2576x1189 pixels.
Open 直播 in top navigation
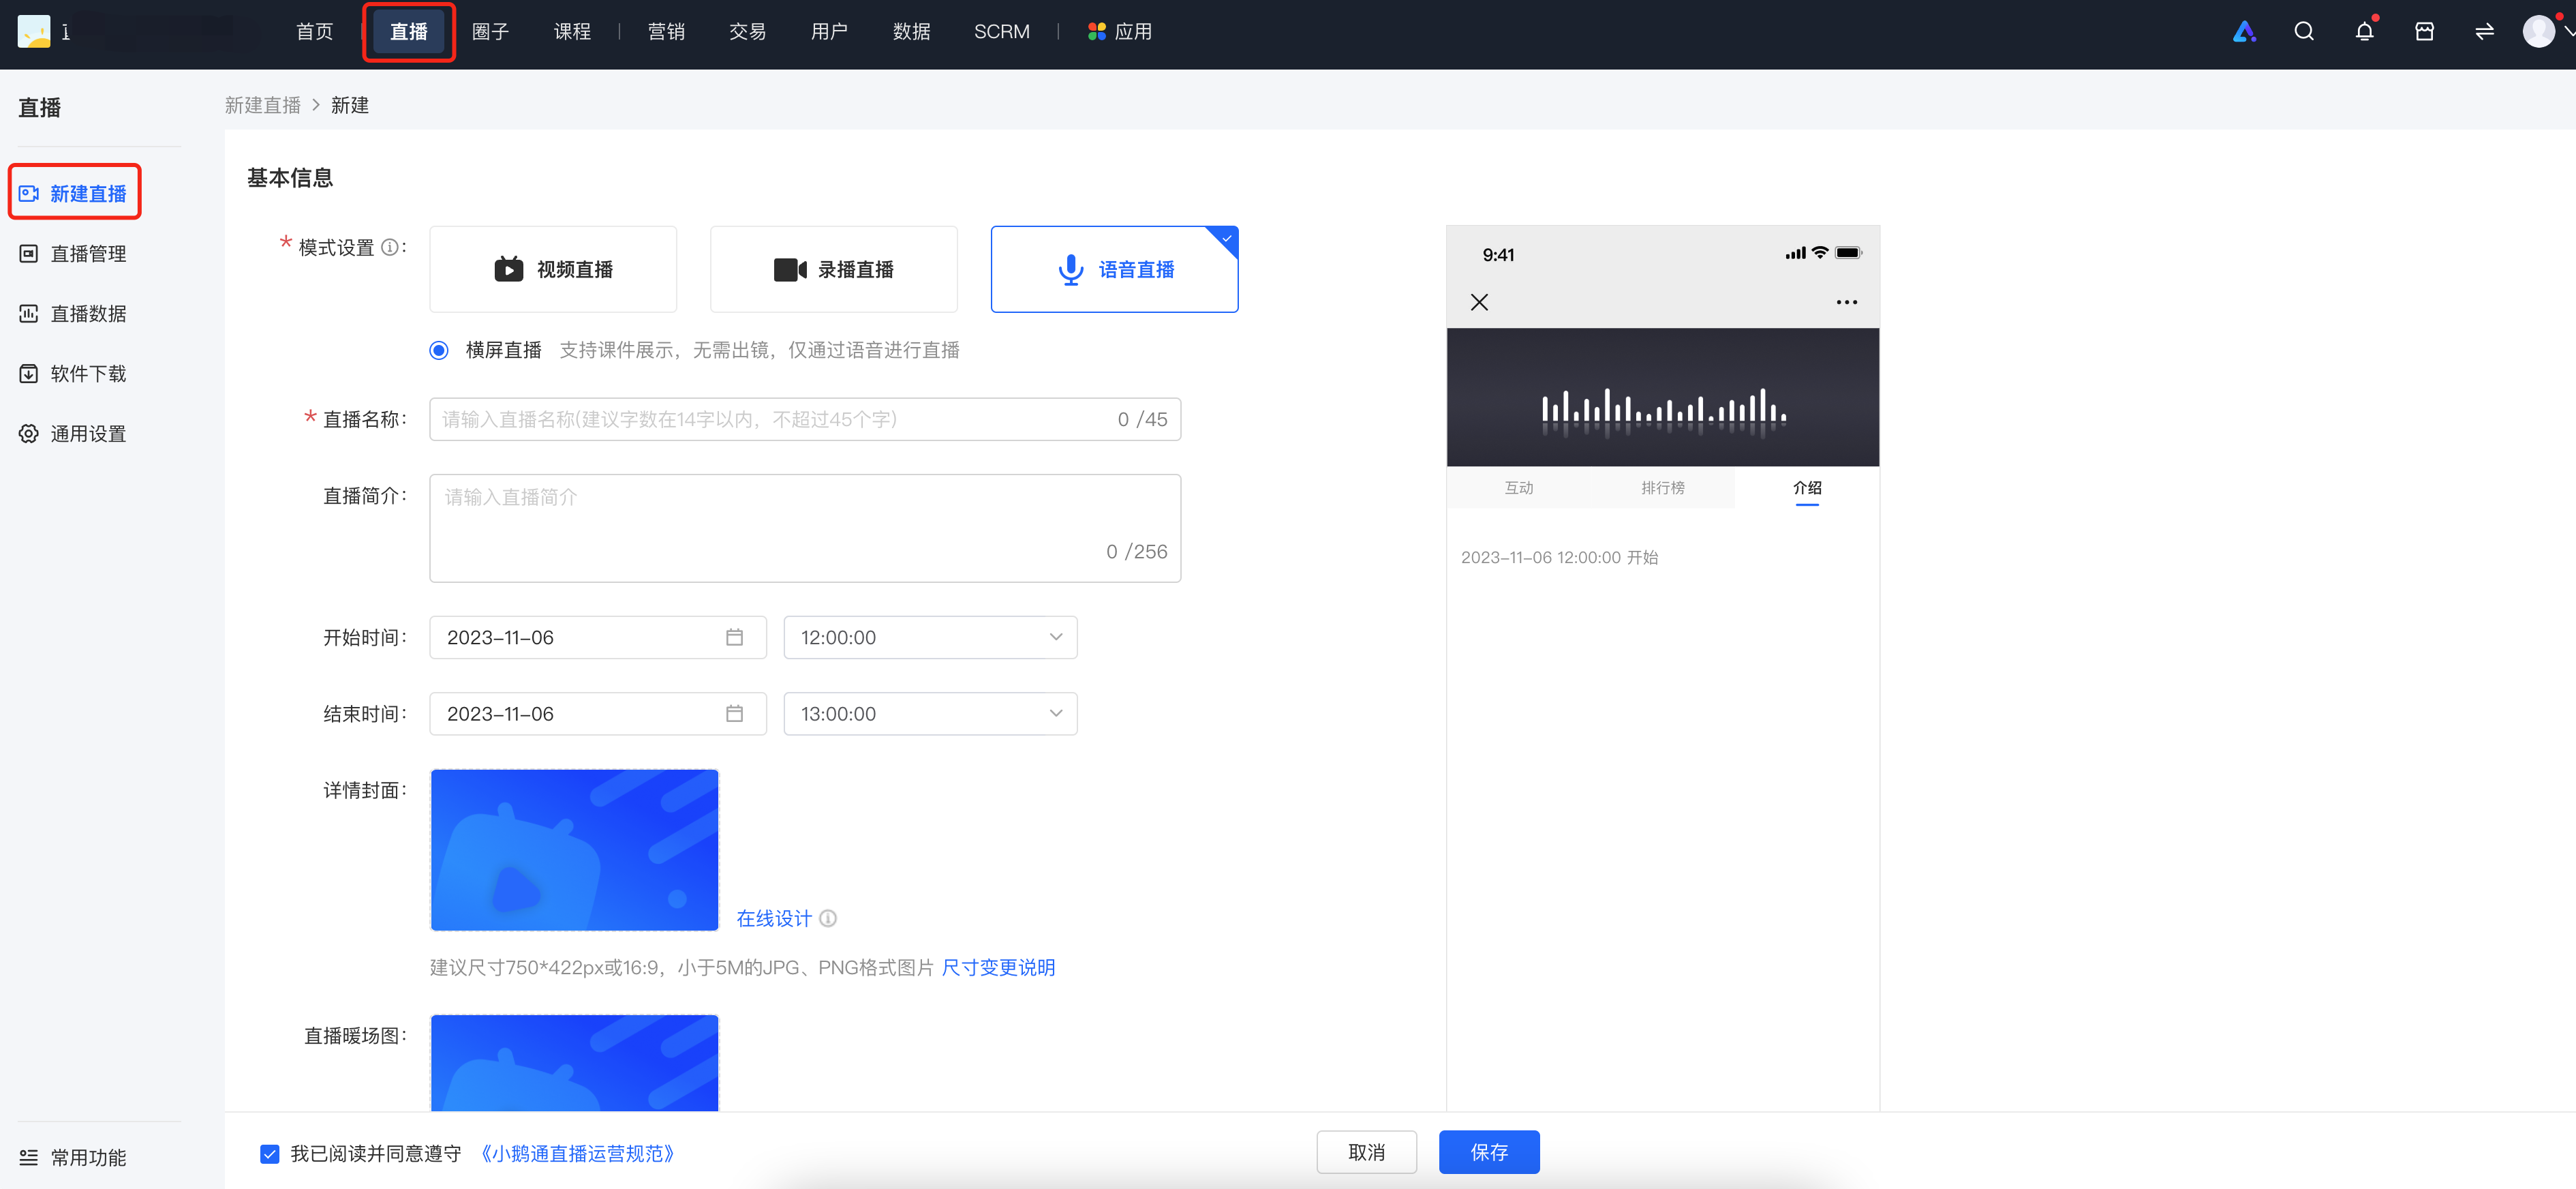point(409,32)
